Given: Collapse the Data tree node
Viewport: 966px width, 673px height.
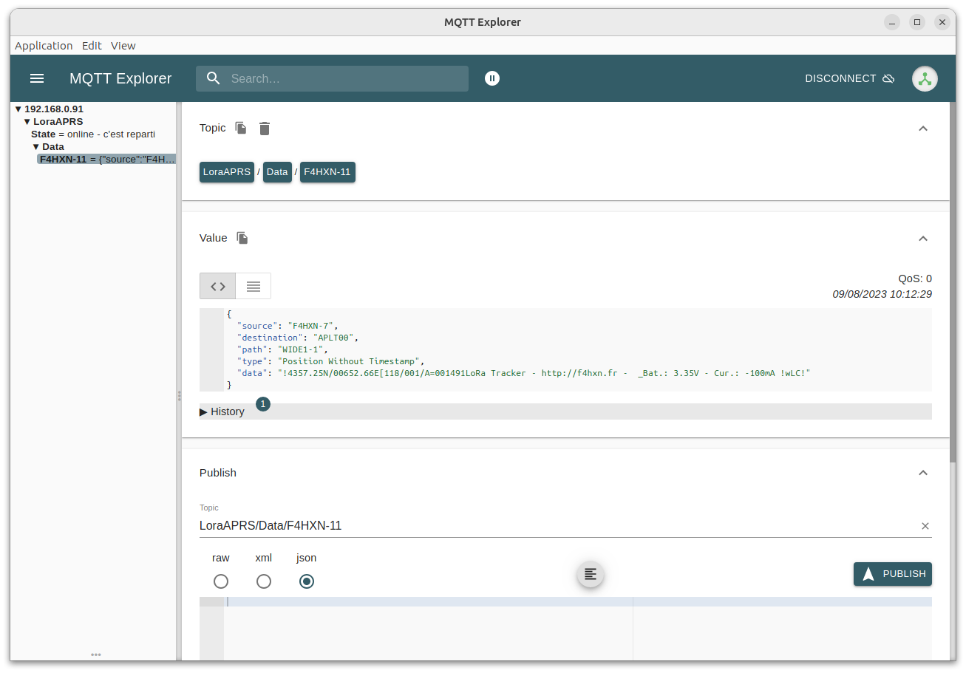Looking at the screenshot, I should coord(36,146).
